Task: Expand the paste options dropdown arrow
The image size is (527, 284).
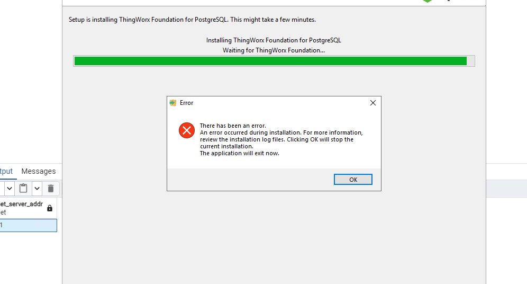Action: 37,189
